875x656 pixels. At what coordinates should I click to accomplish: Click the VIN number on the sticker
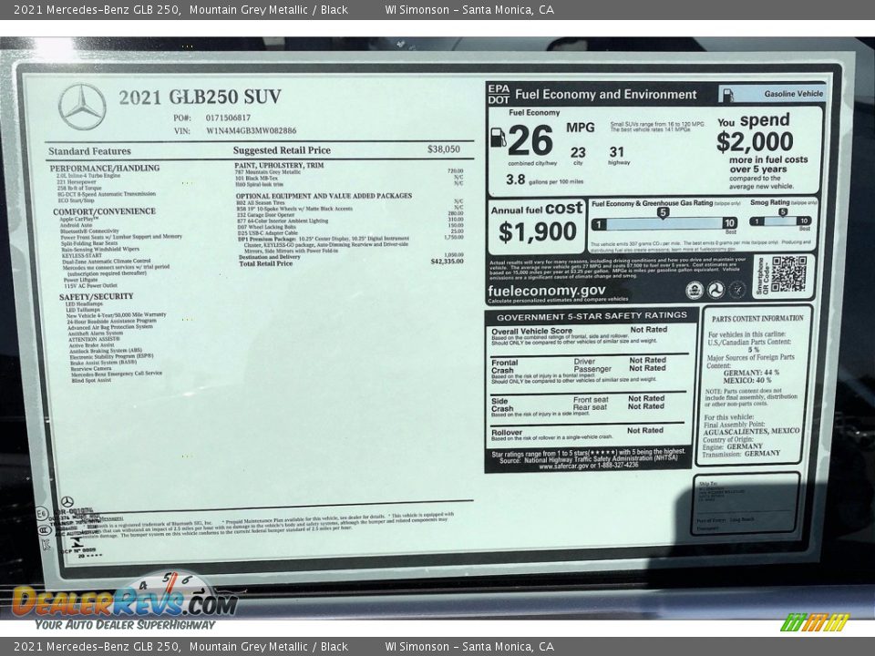(x=251, y=130)
